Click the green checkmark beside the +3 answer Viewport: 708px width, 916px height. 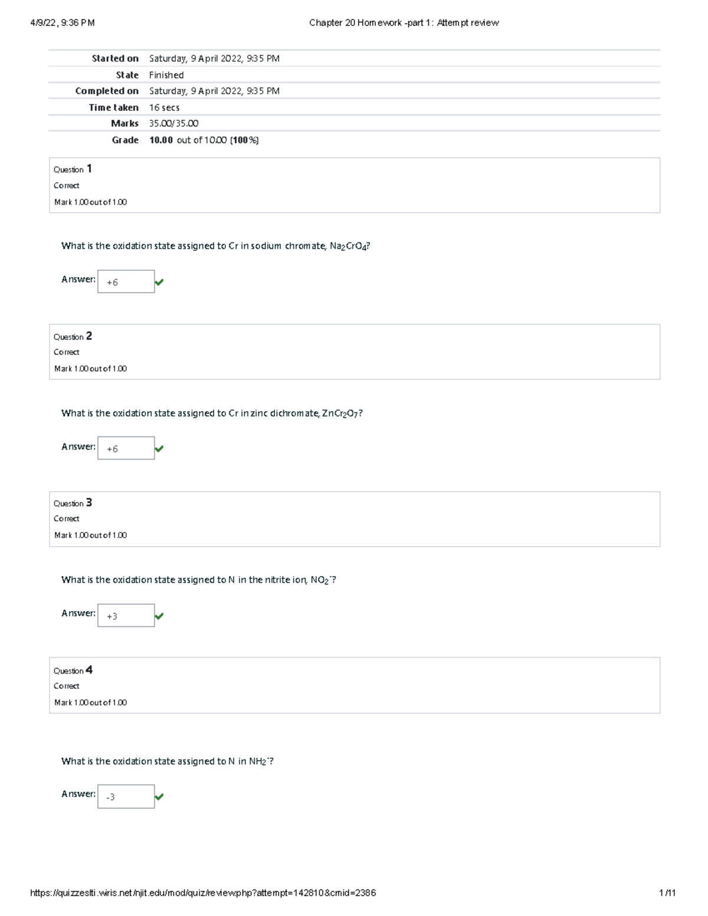point(159,616)
